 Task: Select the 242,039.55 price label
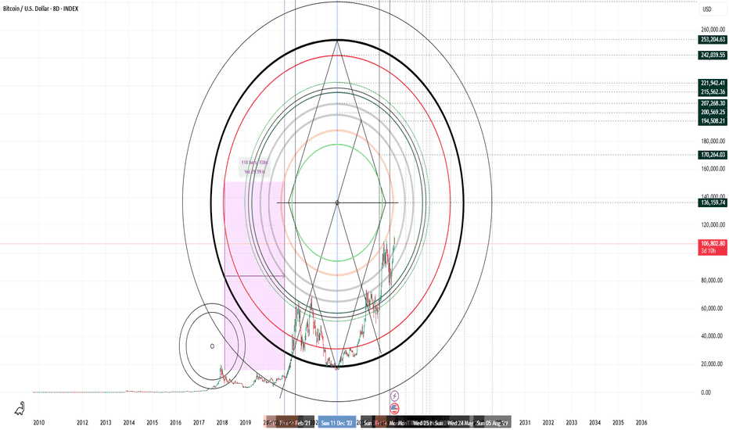713,55
